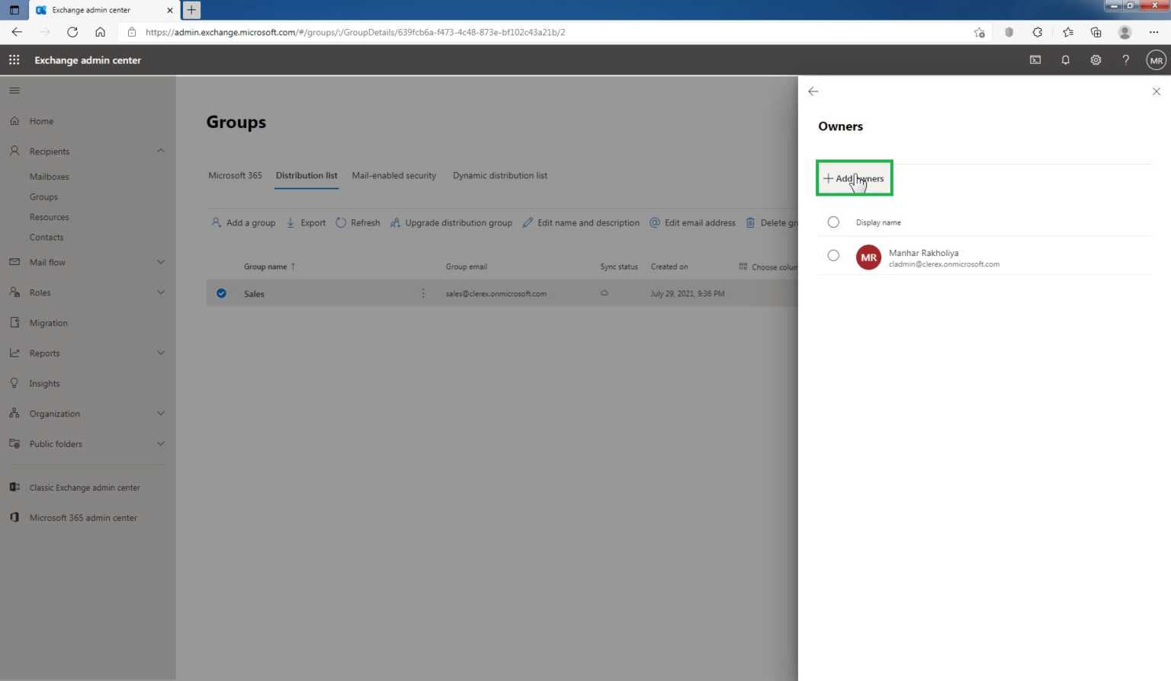Click the Add owners button
1171x681 pixels.
[854, 177]
